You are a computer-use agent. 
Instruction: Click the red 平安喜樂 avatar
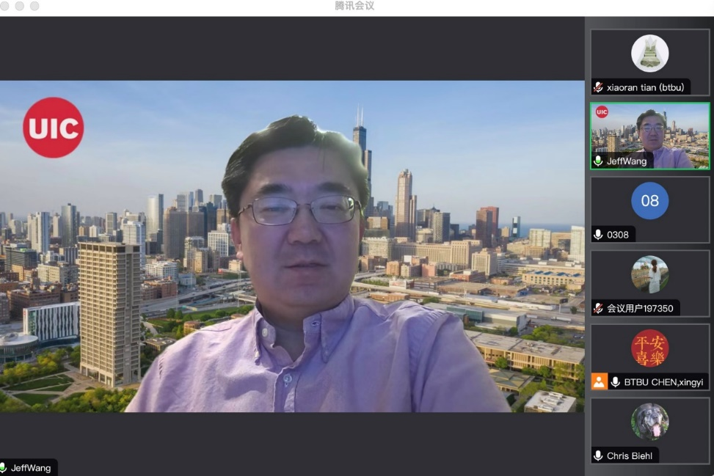pyautogui.click(x=649, y=348)
